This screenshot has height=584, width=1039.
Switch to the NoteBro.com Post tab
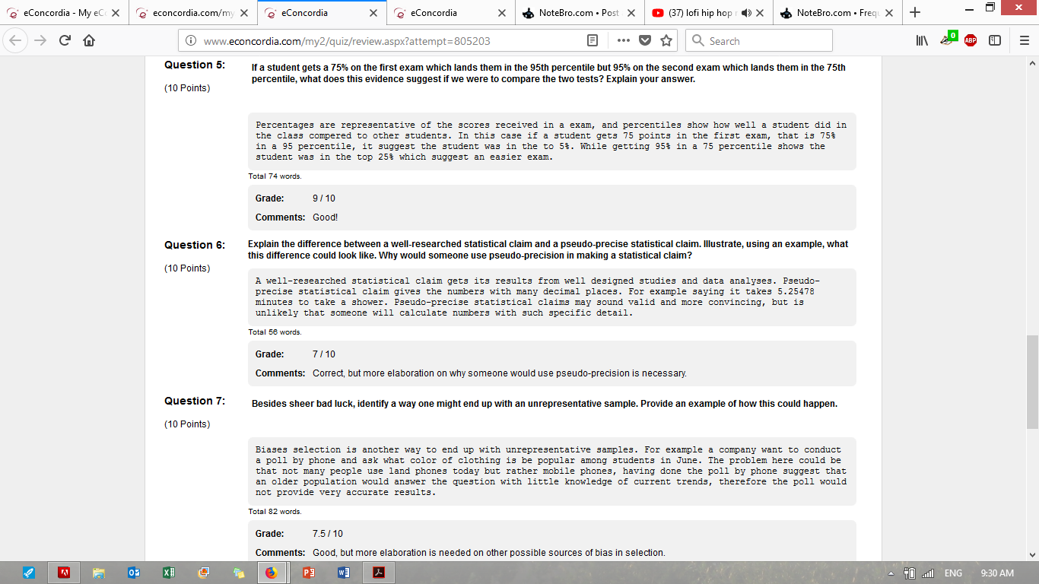578,13
